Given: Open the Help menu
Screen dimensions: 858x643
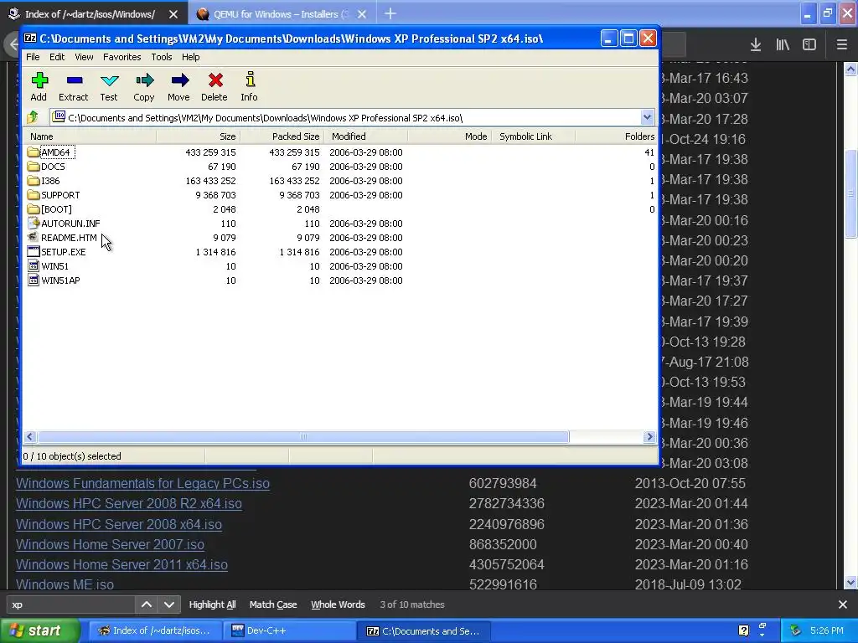Looking at the screenshot, I should (190, 57).
